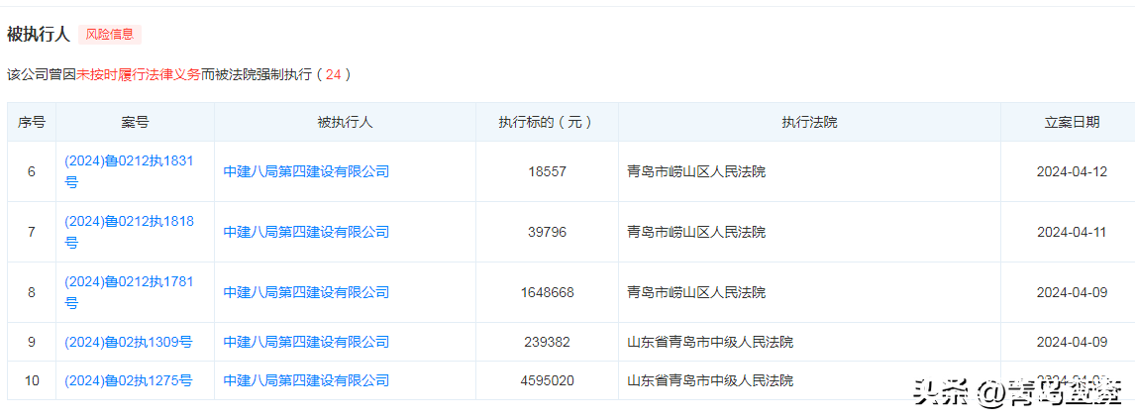Click 青岛市崂山区人民法院 in row 6

pos(695,171)
